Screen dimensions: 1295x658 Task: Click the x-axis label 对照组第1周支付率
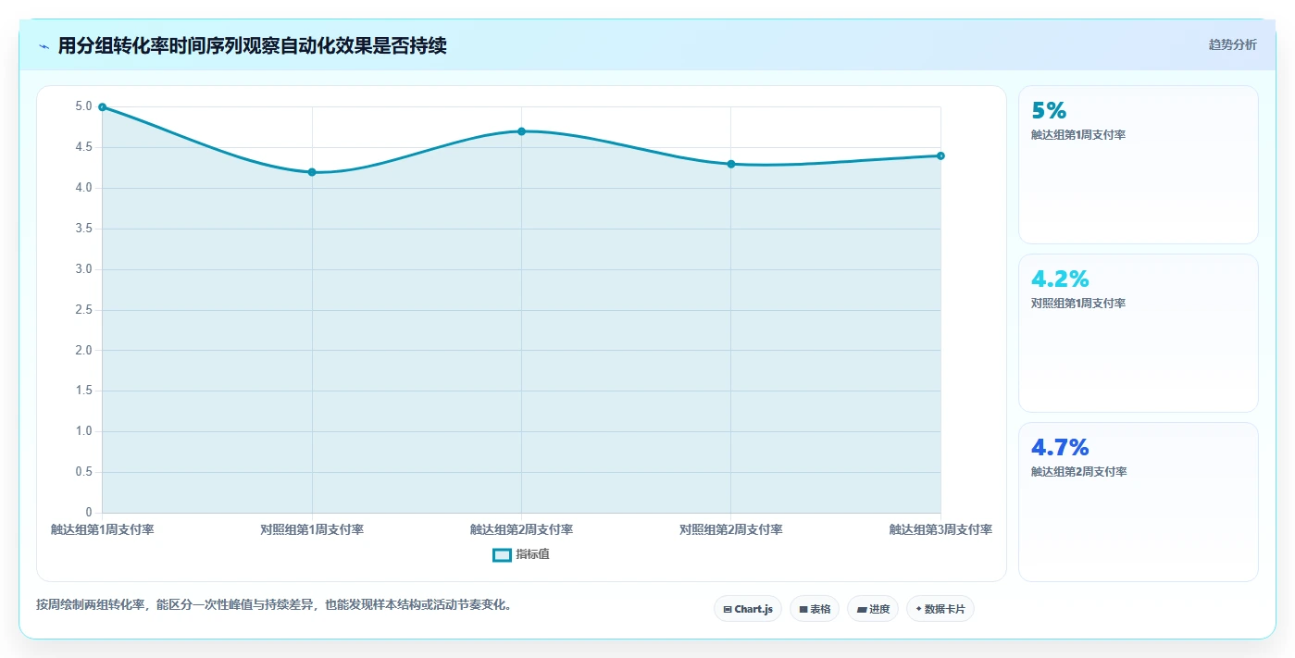312,530
